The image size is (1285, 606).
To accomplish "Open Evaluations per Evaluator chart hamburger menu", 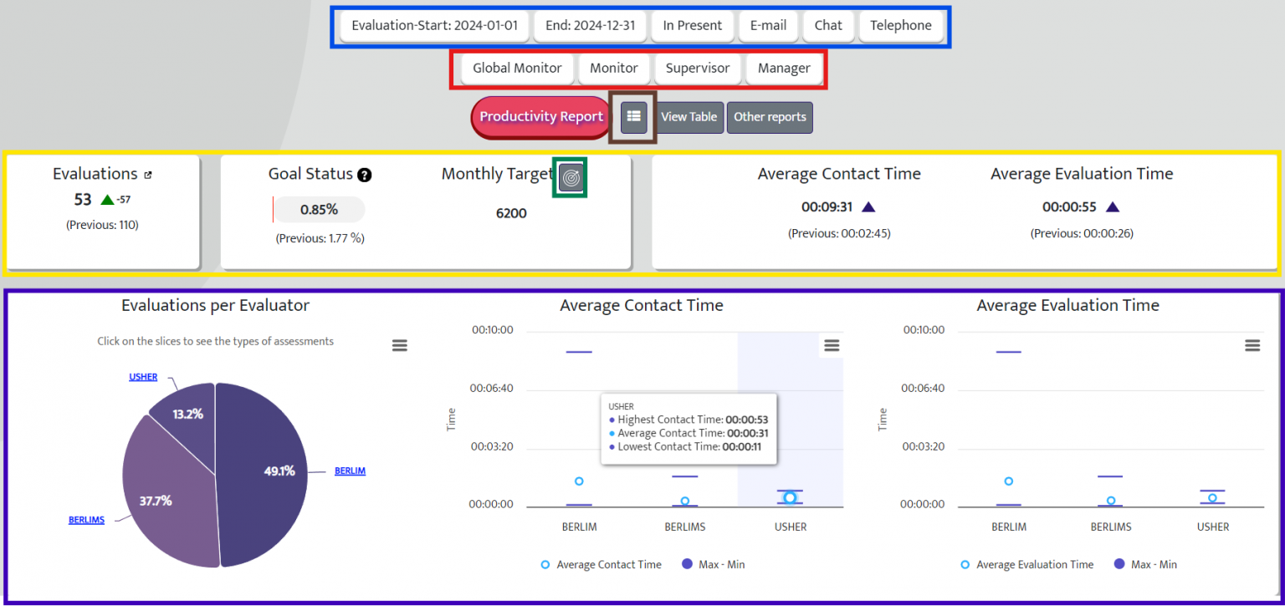I will pos(400,345).
